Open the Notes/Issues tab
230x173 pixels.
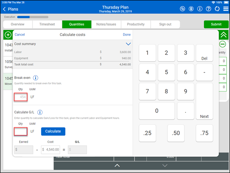[106, 24]
